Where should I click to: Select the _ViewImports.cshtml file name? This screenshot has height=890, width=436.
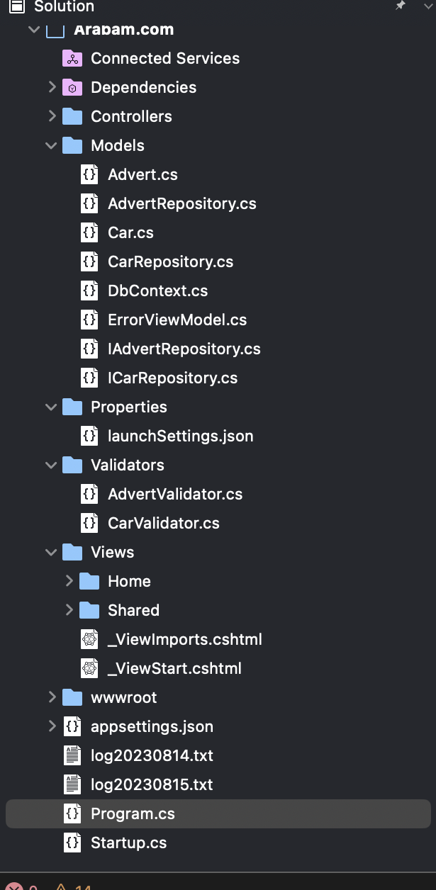(185, 639)
